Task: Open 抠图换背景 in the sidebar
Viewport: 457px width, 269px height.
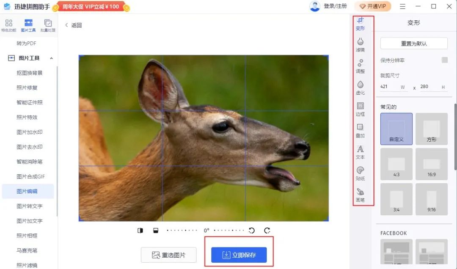Action: pos(30,73)
